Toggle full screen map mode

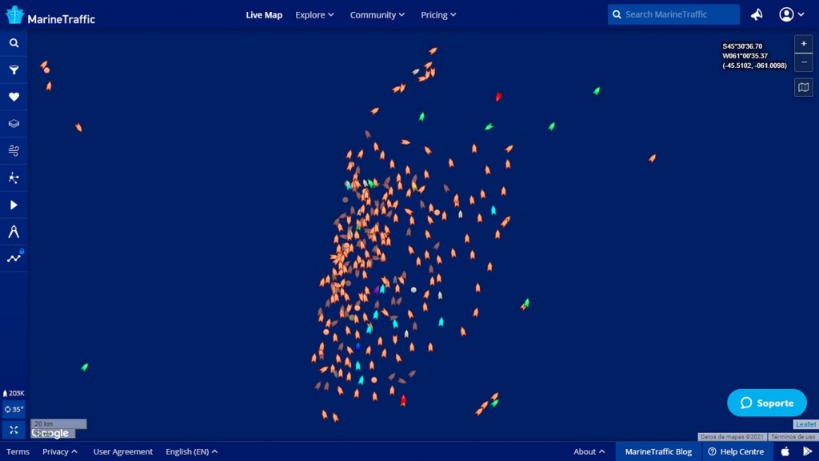pyautogui.click(x=14, y=430)
